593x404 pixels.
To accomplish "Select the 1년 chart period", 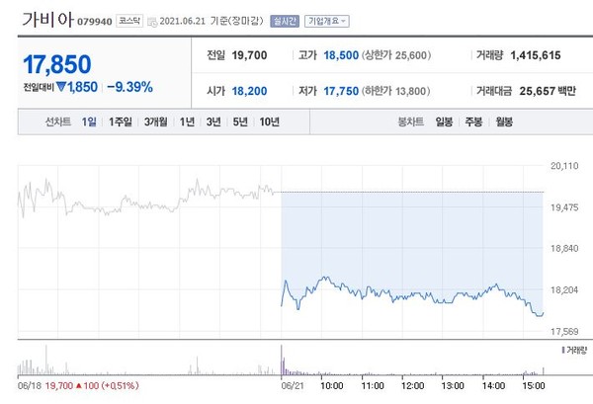I will [187, 121].
